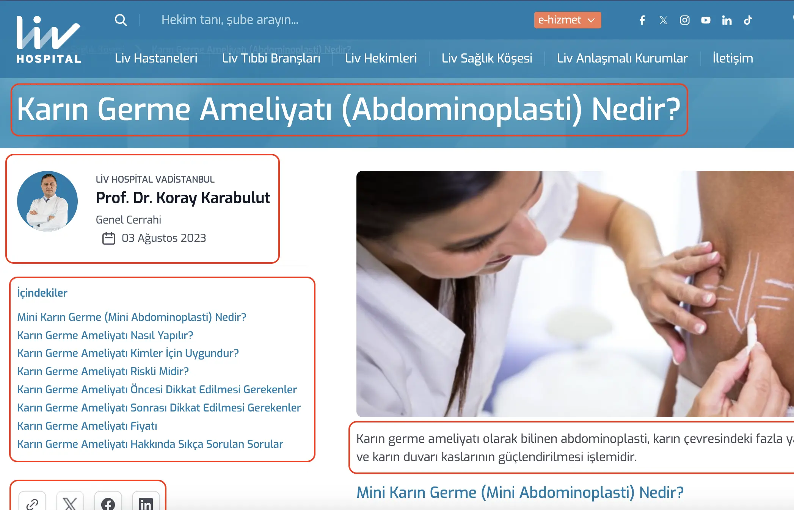Click Prof. Dr. Koray Karabulut's profile photo
This screenshot has width=794, height=510.
[x=47, y=201]
